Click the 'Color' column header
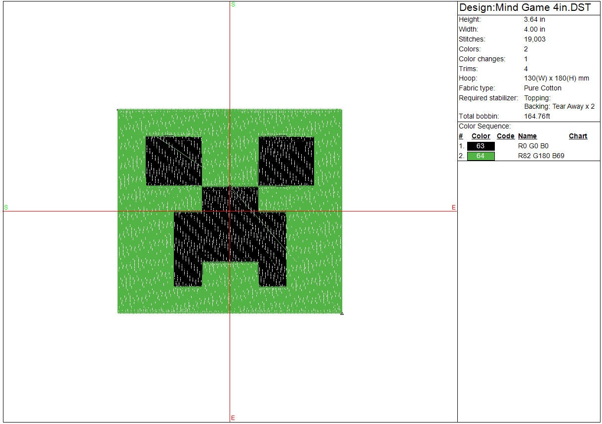The height and width of the screenshot is (424, 602). [481, 136]
